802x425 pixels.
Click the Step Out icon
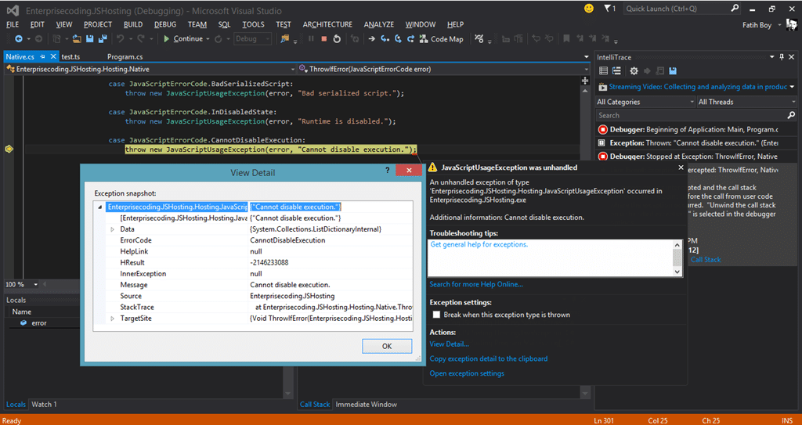410,39
